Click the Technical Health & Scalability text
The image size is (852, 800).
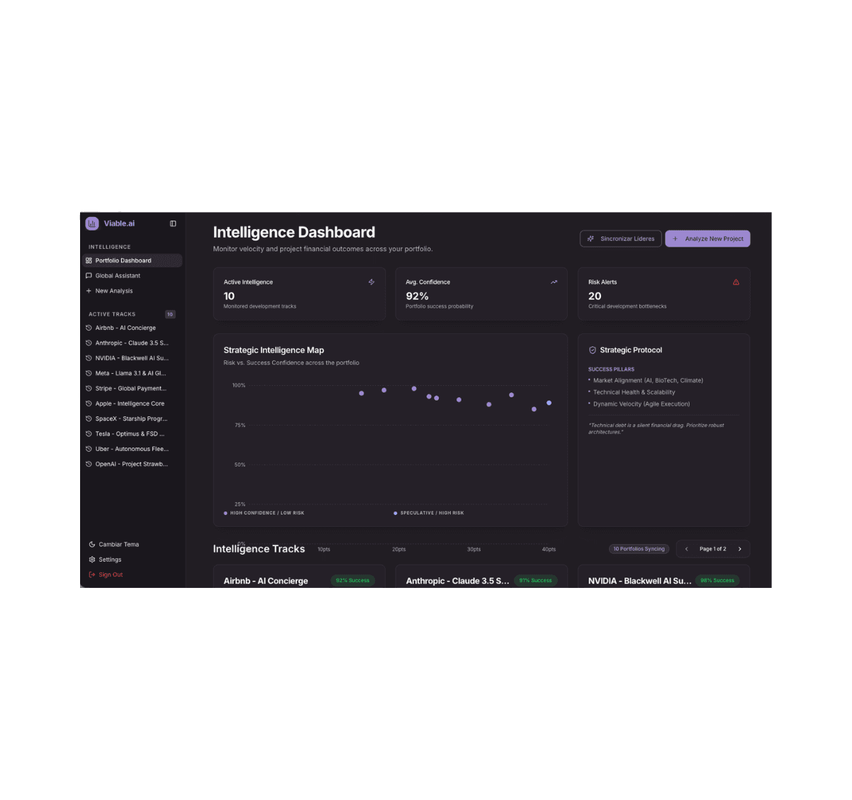634,392
